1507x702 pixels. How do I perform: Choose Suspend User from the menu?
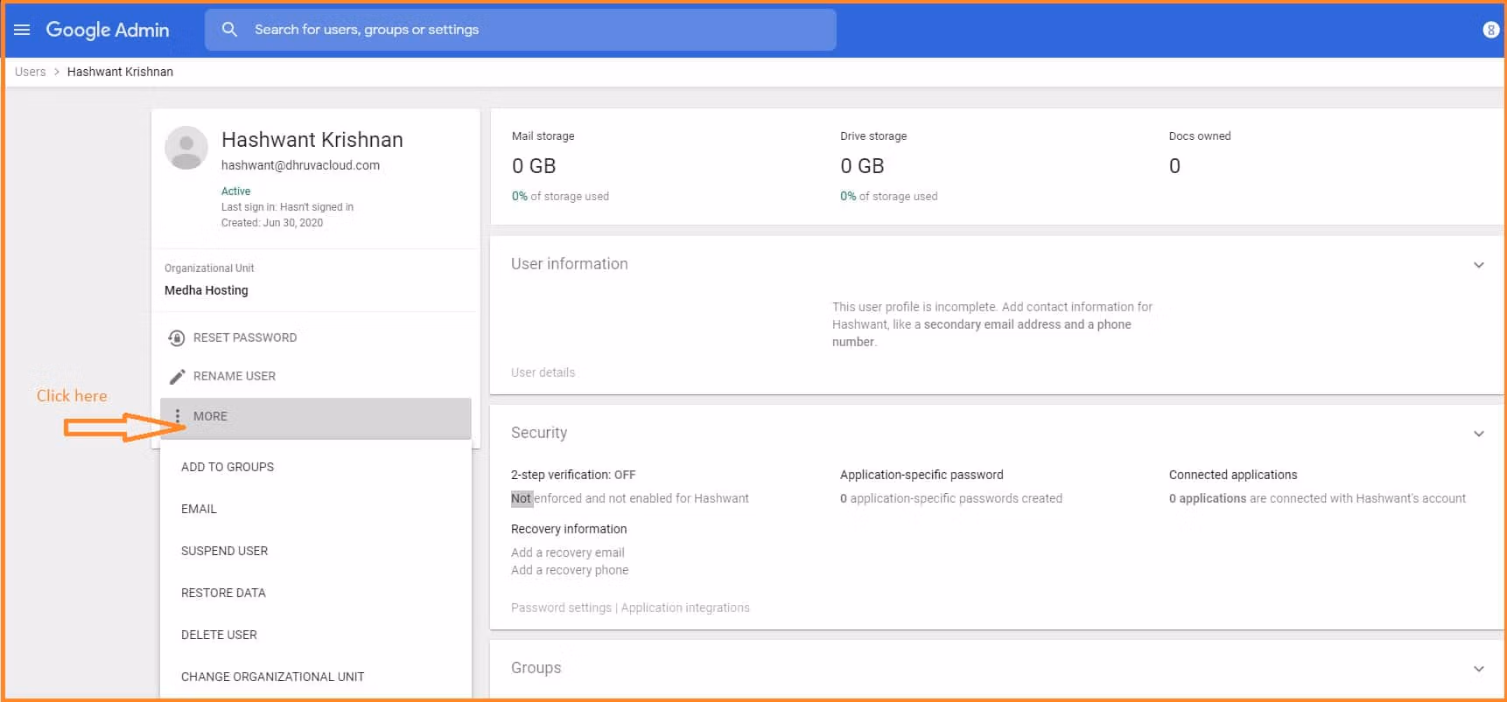point(224,552)
